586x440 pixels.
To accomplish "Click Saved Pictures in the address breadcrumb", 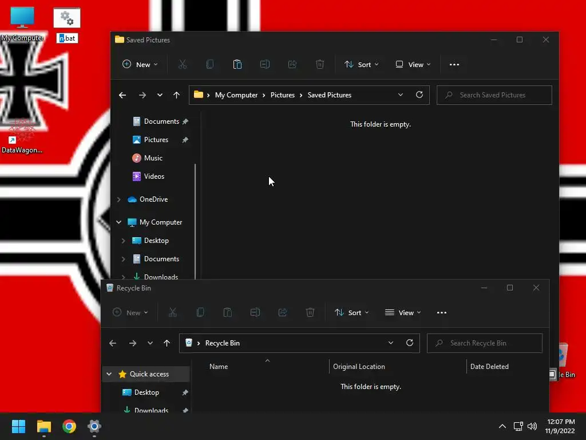I will [x=329, y=95].
